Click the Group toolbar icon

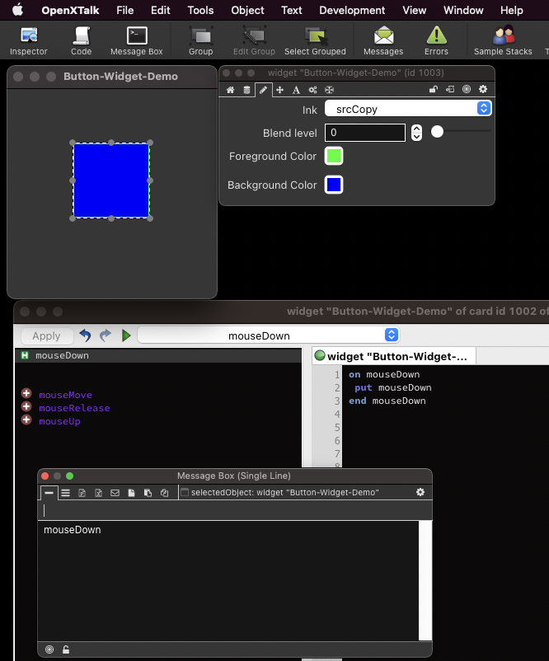point(200,41)
